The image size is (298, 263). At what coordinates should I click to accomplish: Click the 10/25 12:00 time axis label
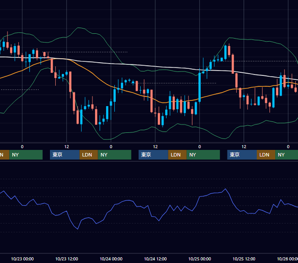click(x=244, y=259)
